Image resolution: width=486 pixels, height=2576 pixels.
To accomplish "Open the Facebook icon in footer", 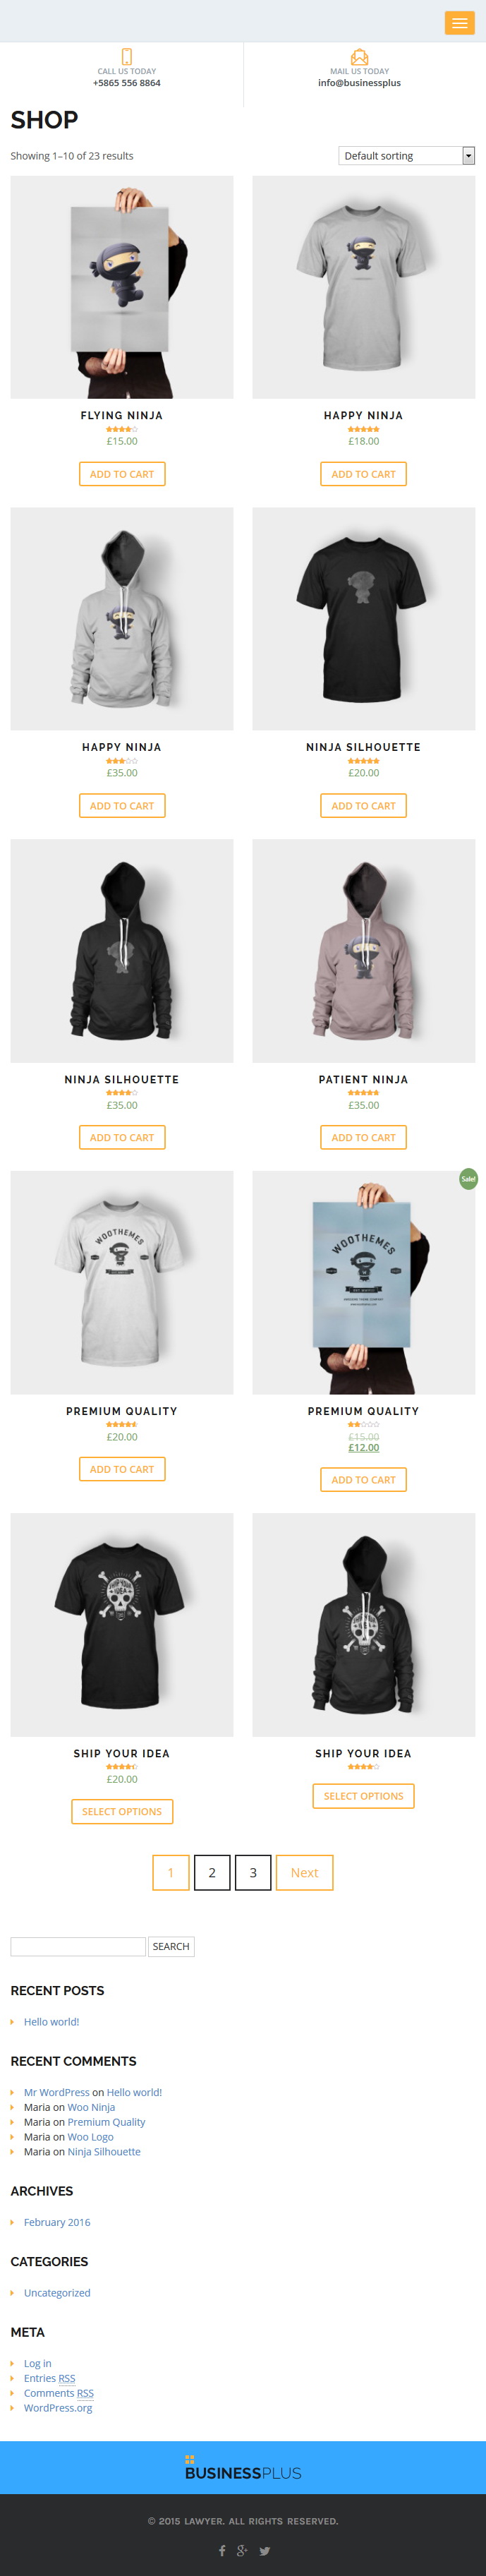I will 222,2550.
